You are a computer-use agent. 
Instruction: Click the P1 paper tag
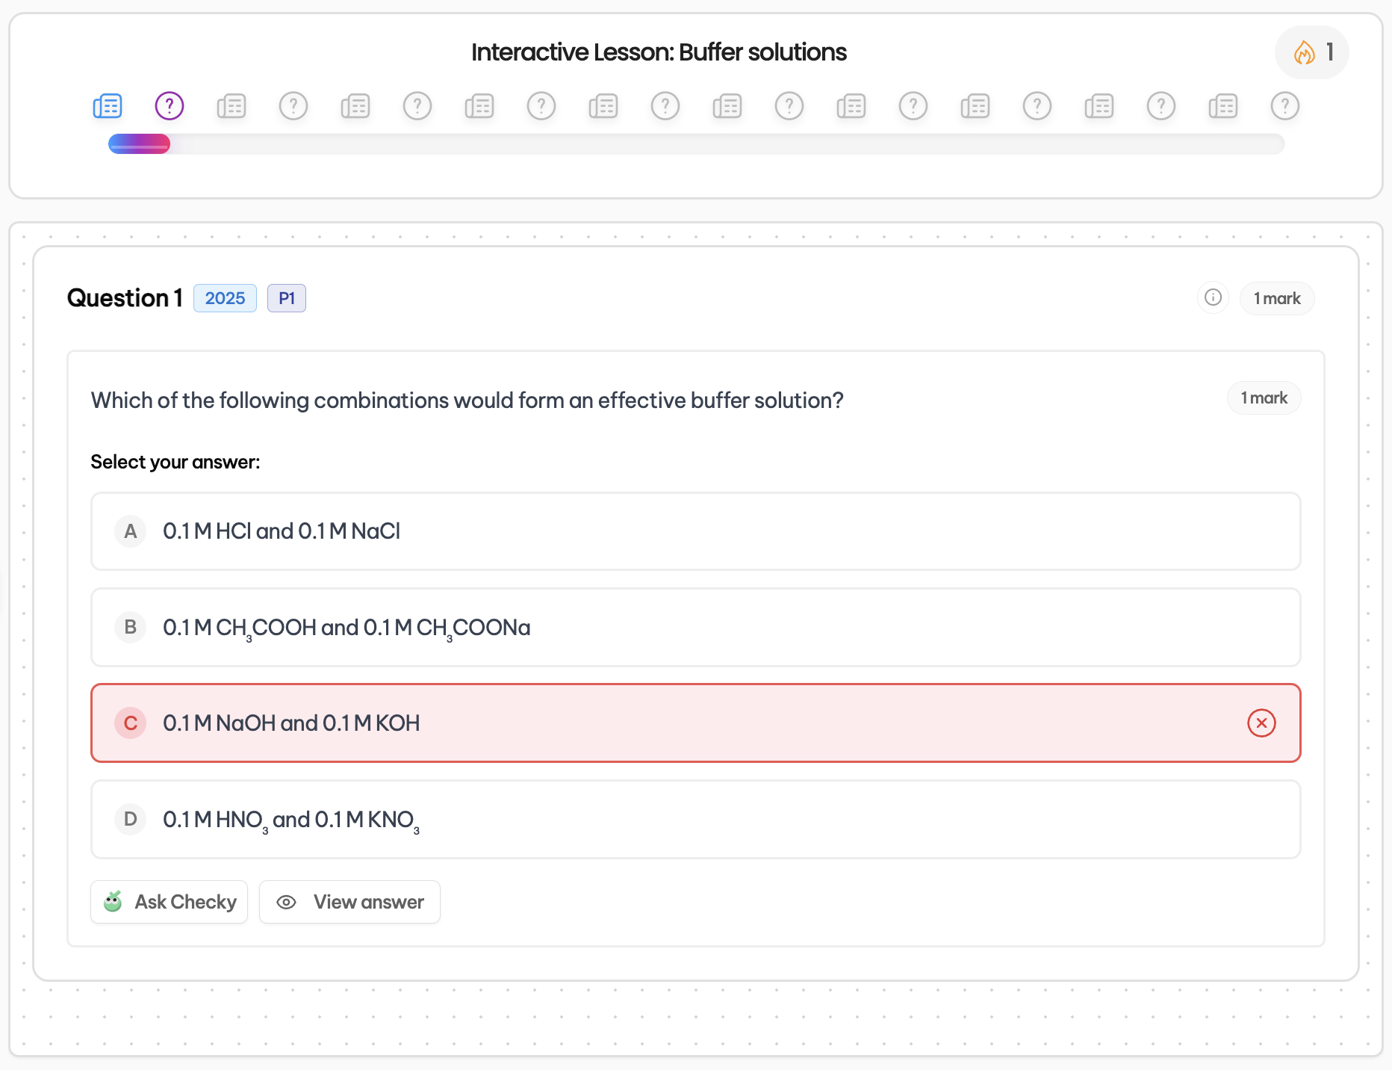pos(287,298)
